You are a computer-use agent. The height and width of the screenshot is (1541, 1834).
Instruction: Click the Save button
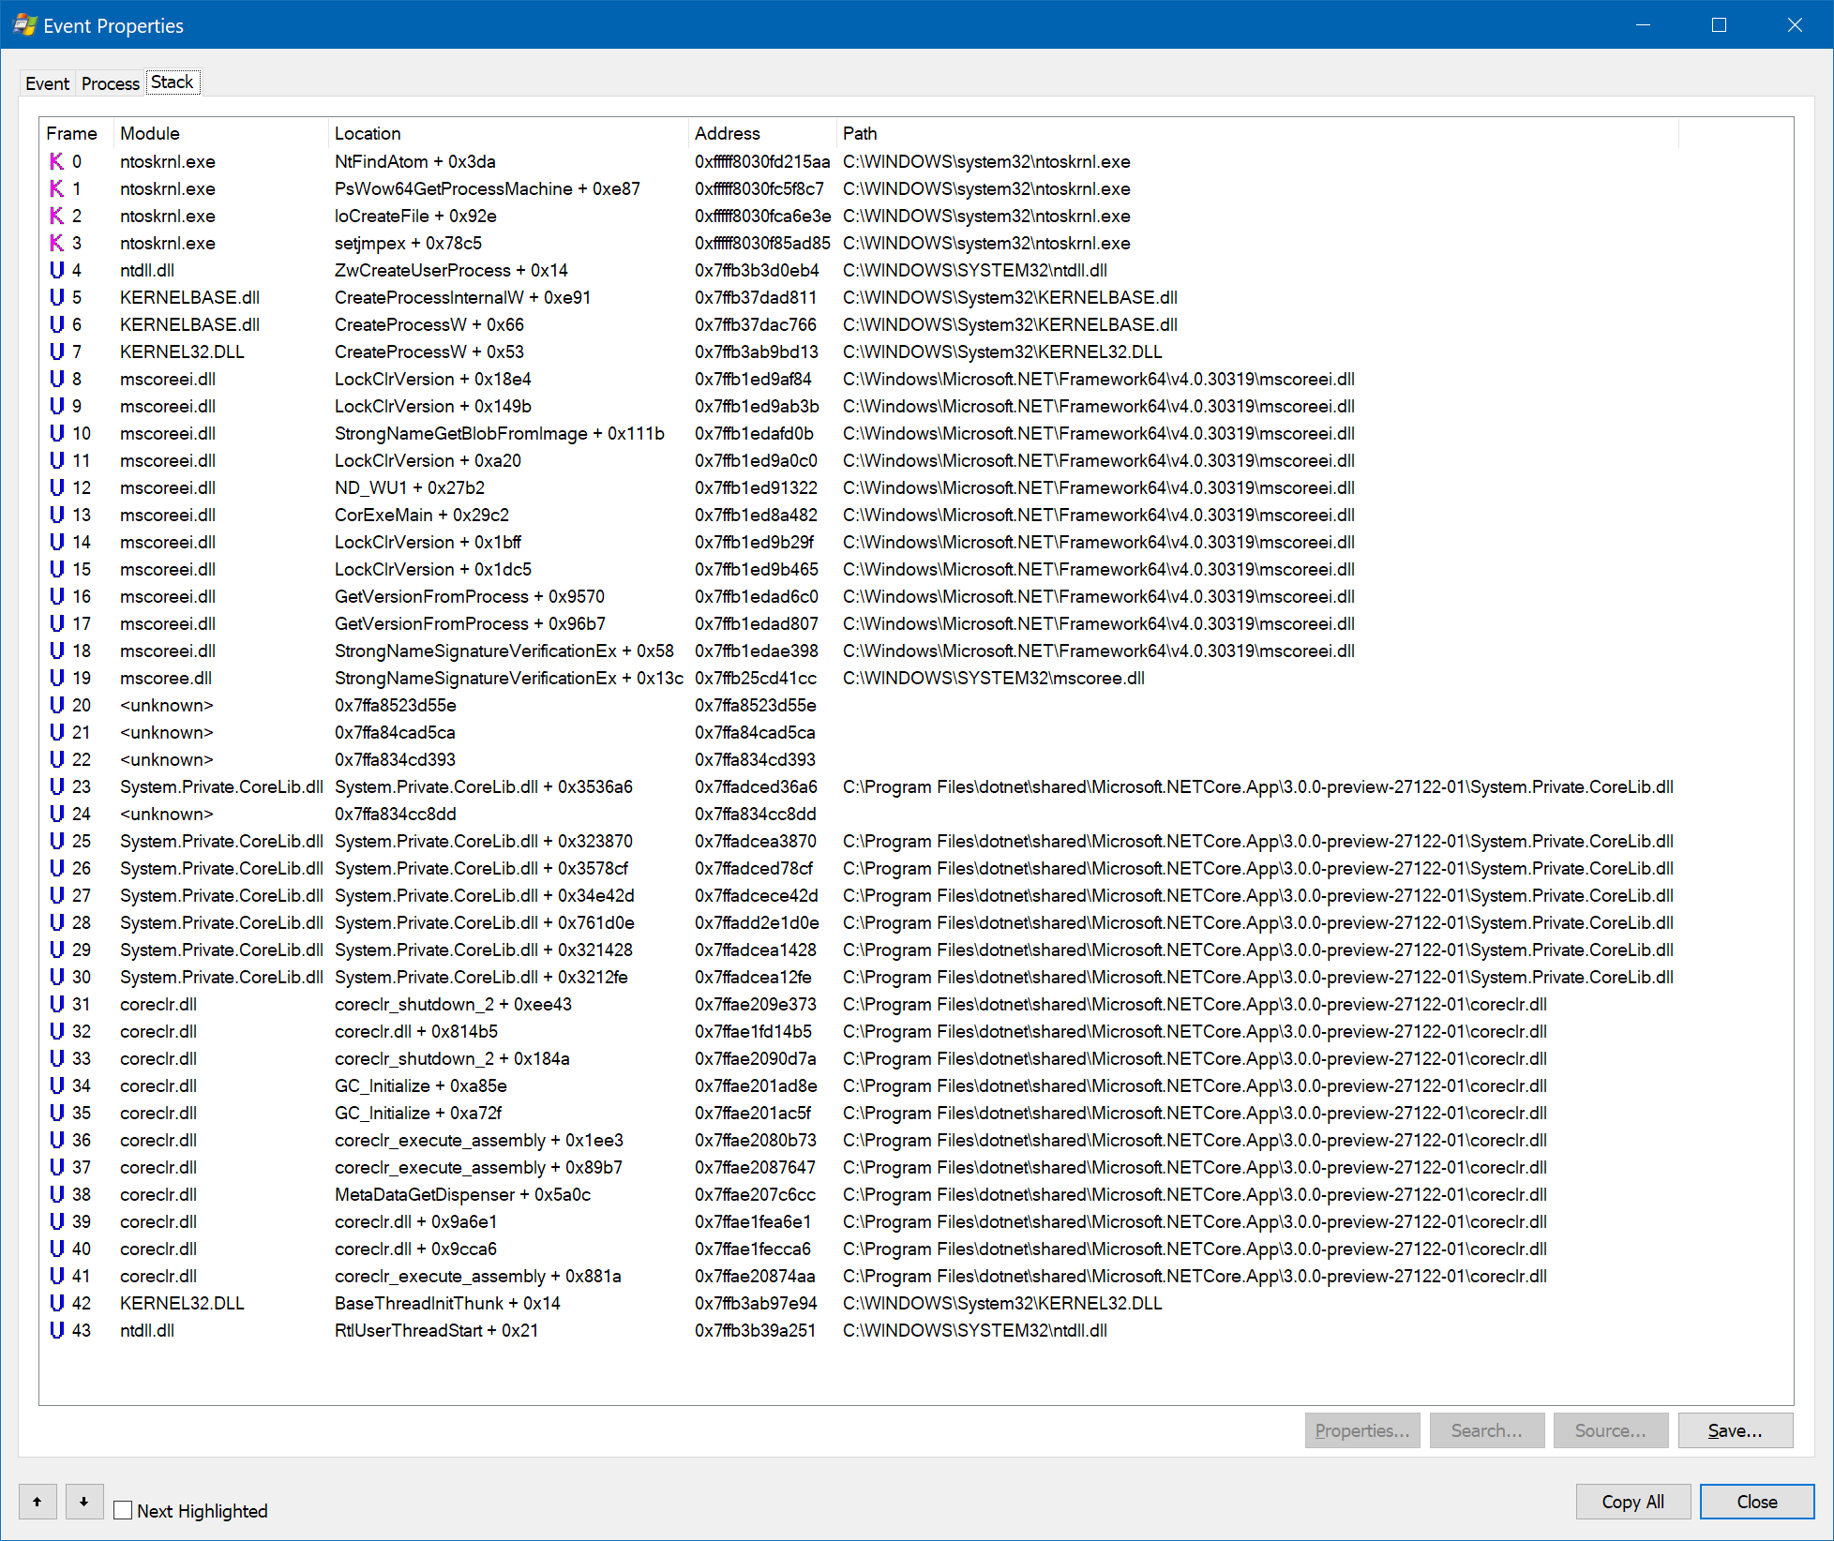pos(1736,1429)
